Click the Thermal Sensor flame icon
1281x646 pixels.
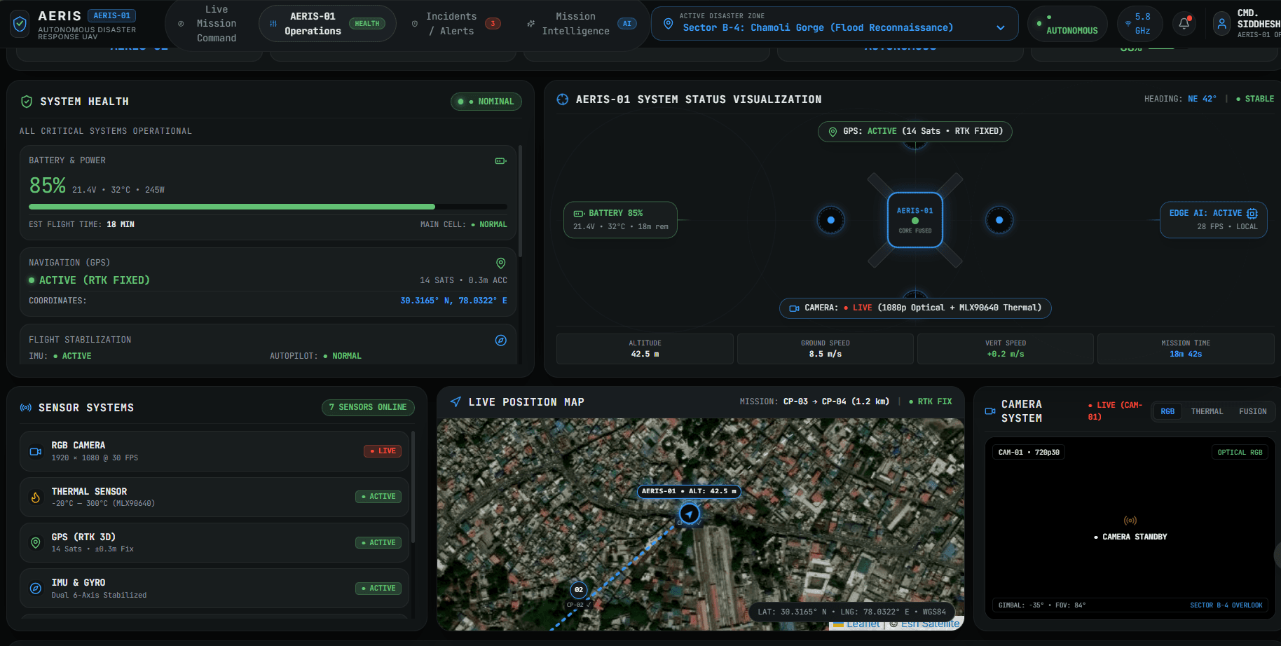click(36, 497)
